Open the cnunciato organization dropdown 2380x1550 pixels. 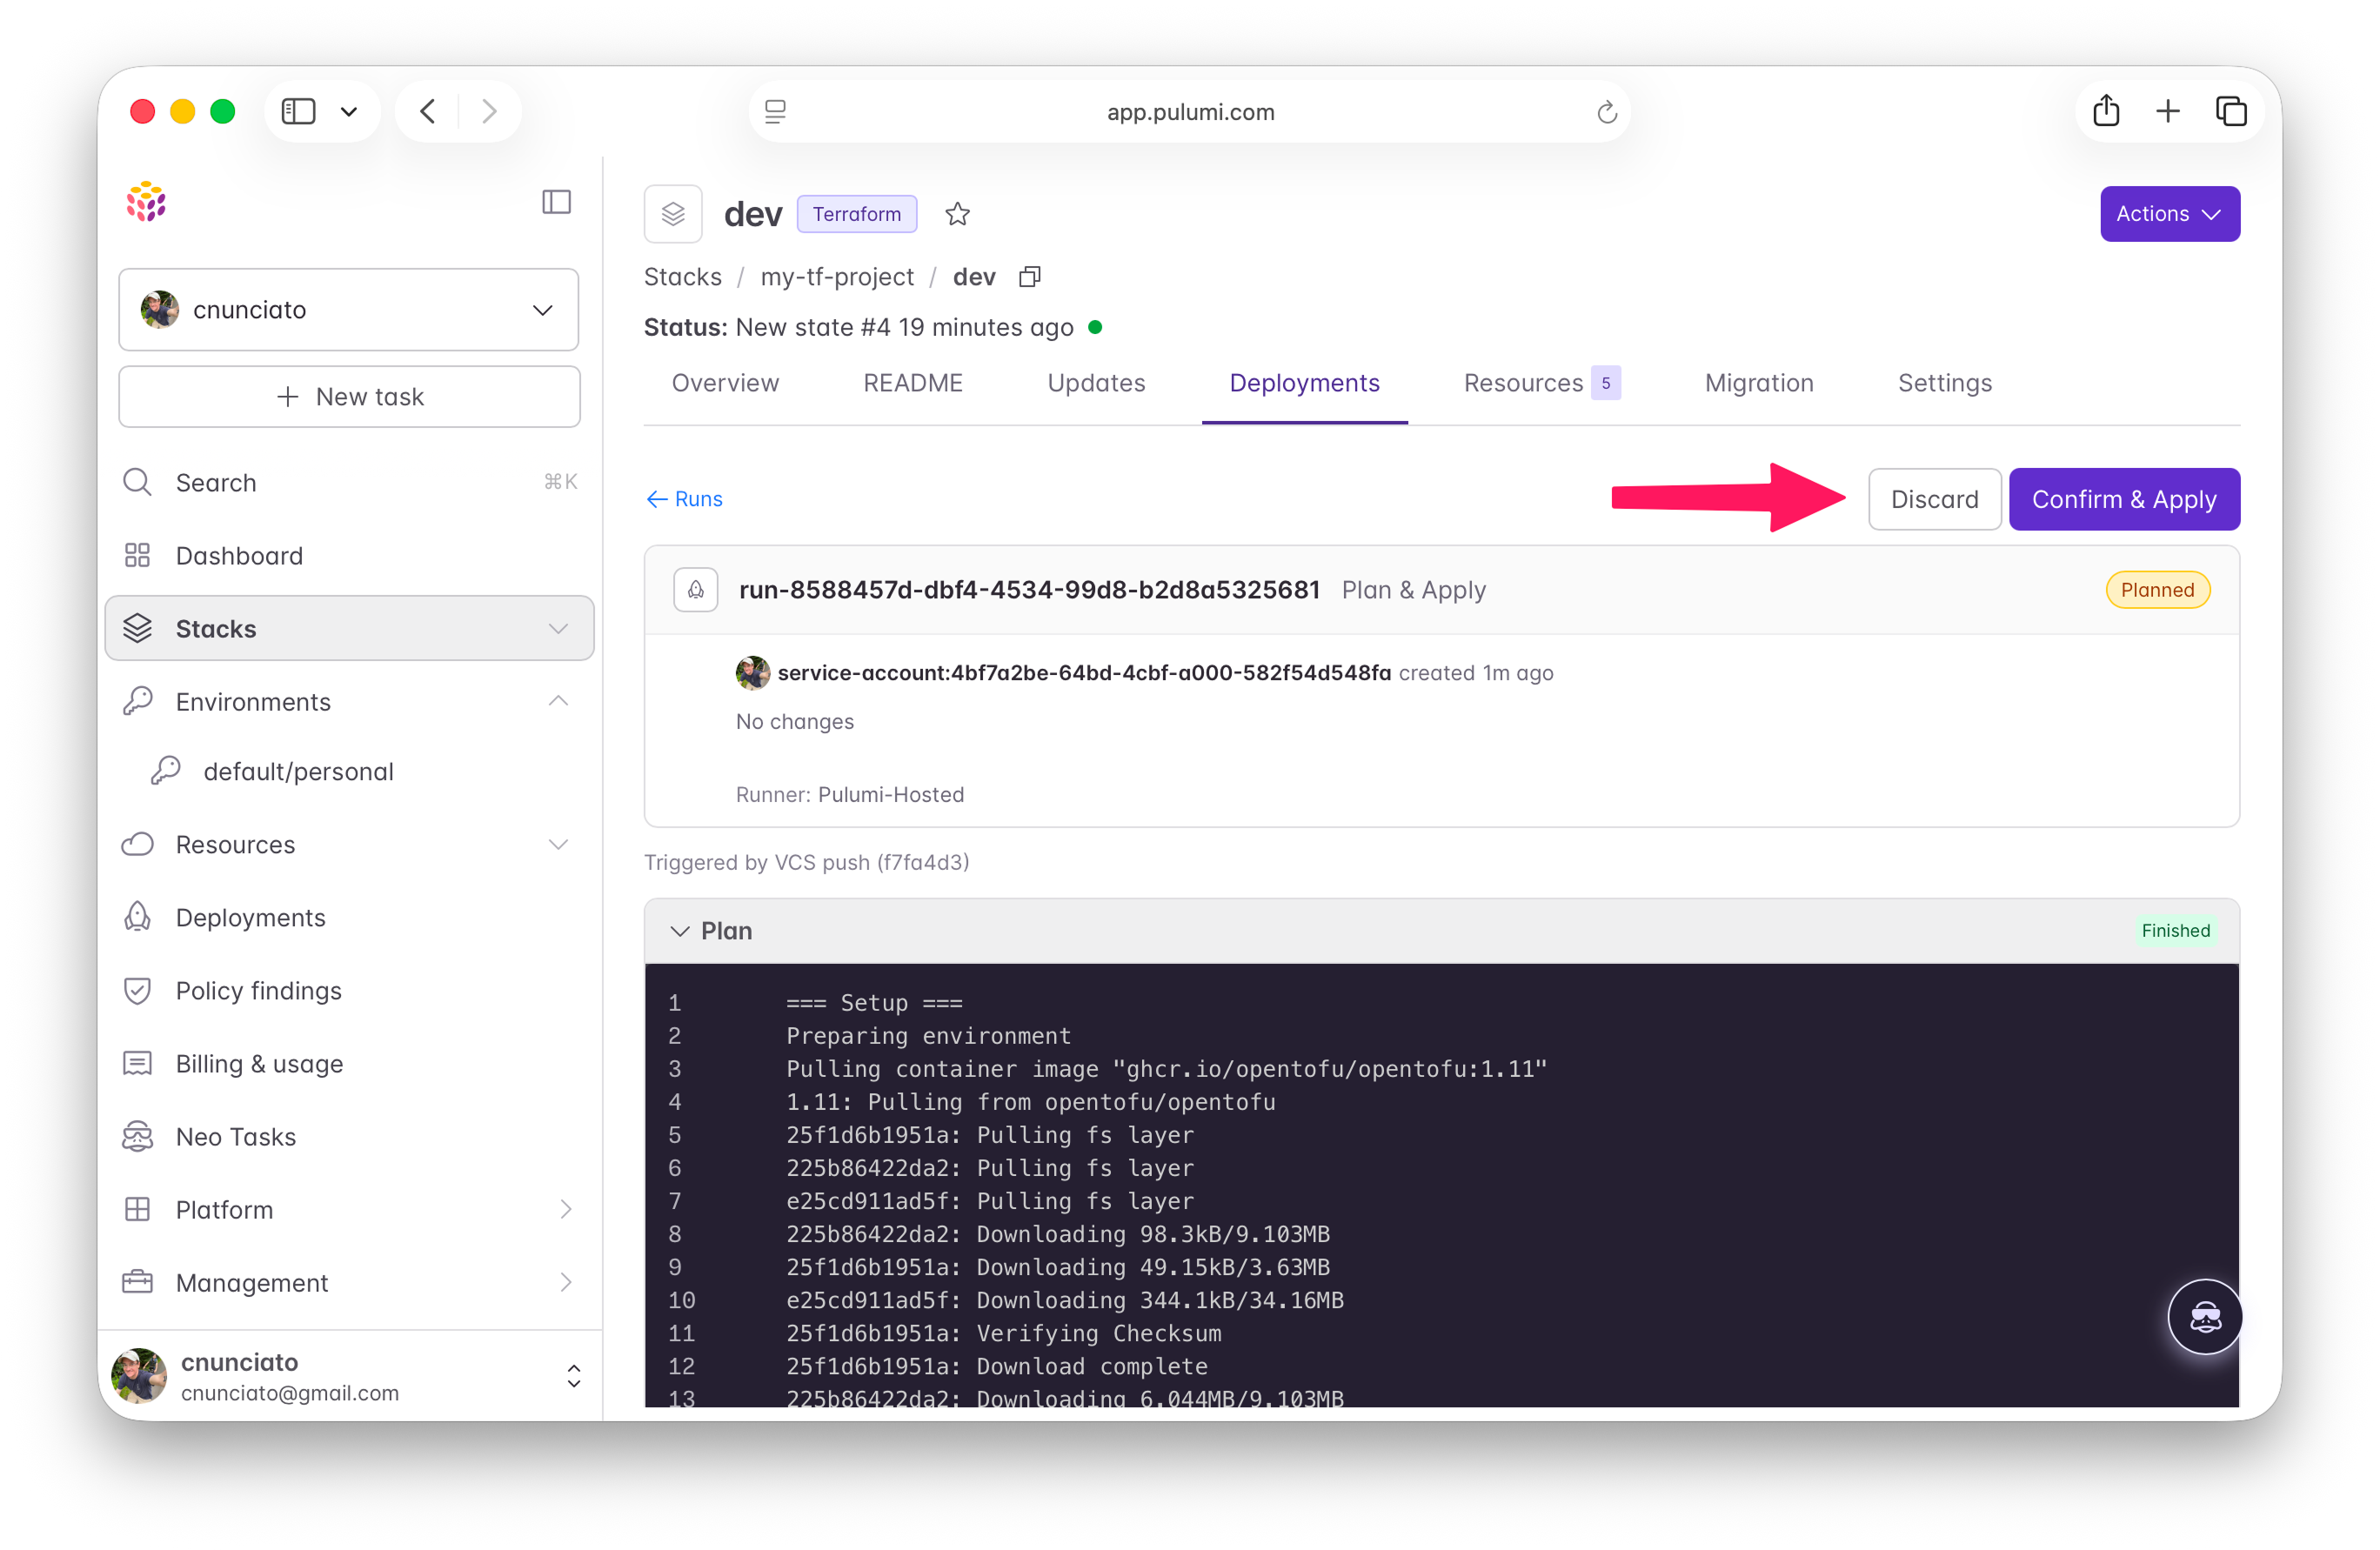click(349, 310)
